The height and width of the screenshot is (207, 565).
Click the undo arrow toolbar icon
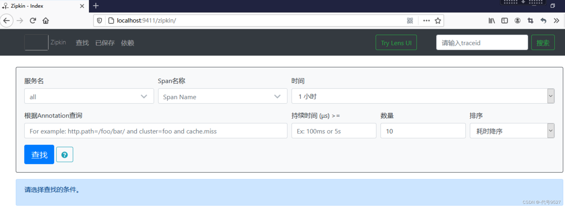coord(543,21)
